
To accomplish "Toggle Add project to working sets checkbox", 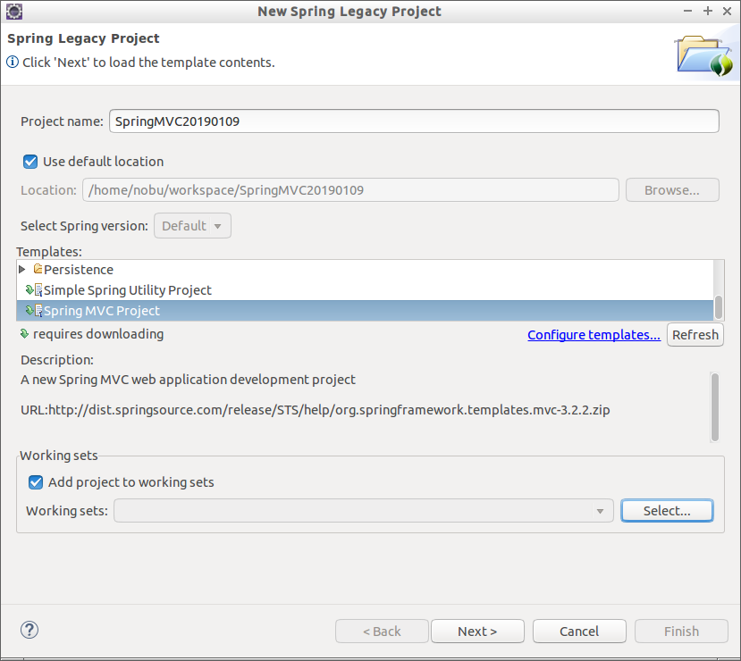I will [x=36, y=482].
